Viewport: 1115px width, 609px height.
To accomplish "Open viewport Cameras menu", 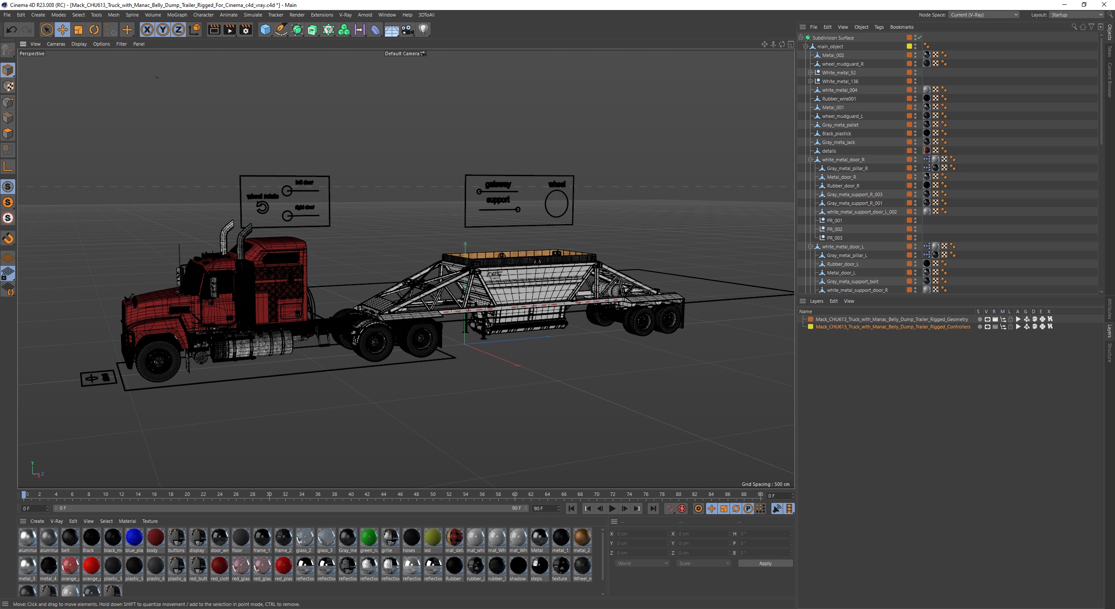I will pyautogui.click(x=56, y=44).
